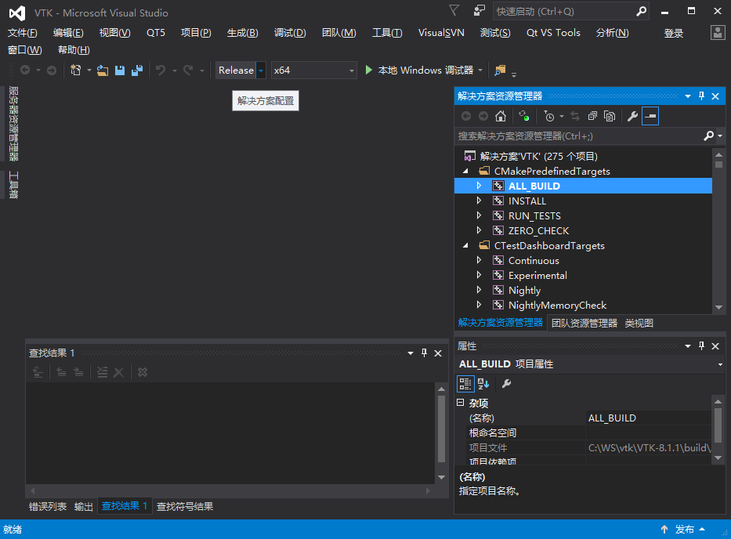The image size is (731, 539).
Task: Open Properties via the wrench icon in Solution Explorer
Action: coord(632,116)
